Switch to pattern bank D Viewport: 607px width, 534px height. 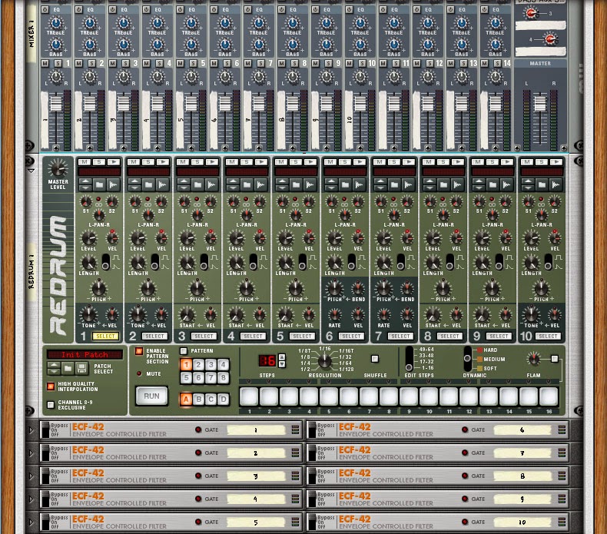(224, 400)
